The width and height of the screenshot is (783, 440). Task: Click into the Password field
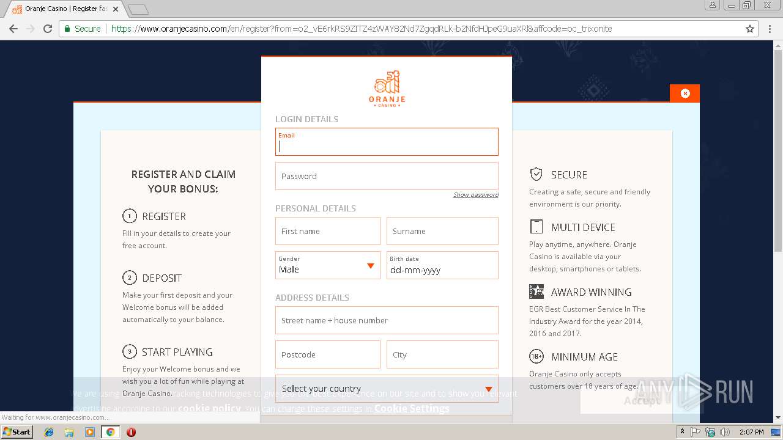pyautogui.click(x=387, y=176)
